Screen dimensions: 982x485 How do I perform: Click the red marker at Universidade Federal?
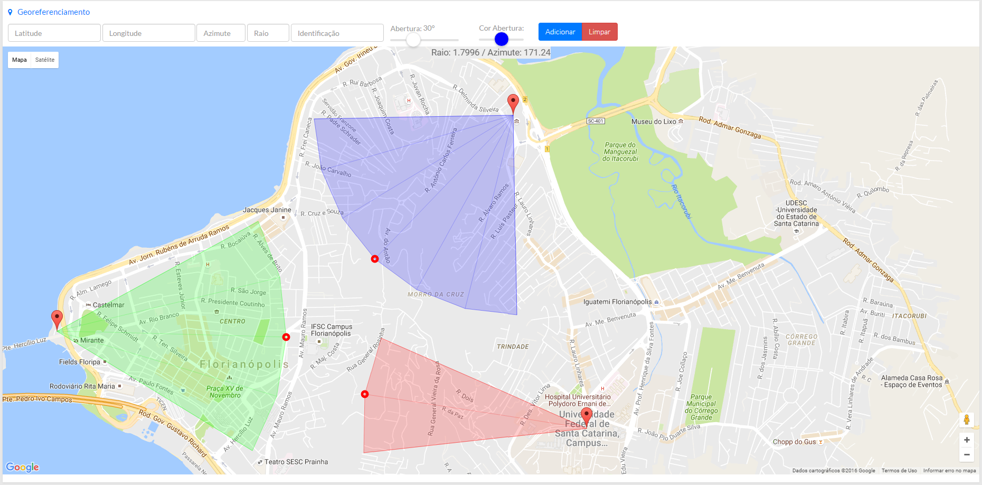pos(586,417)
